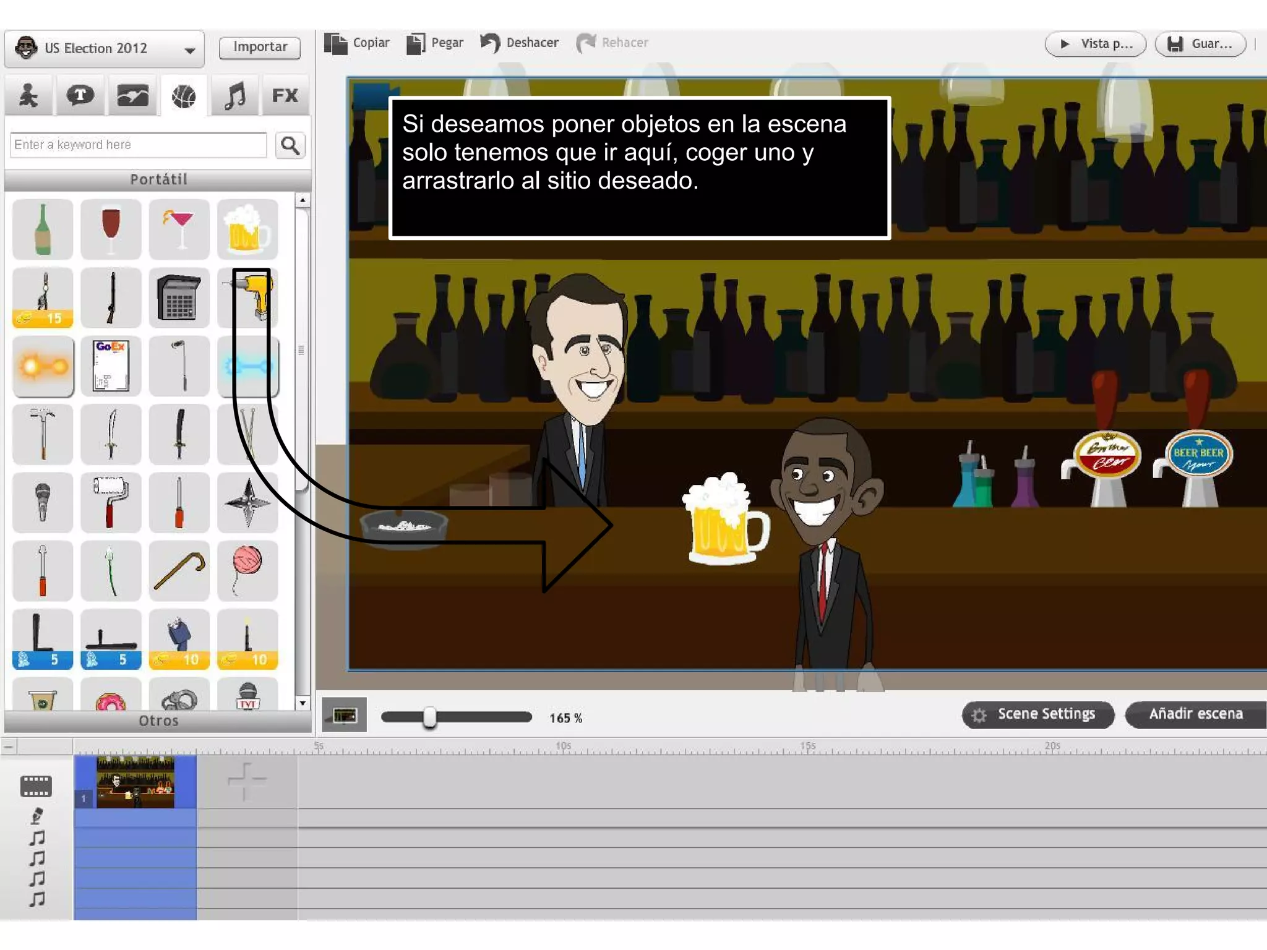Click the search magnifier icon

pyautogui.click(x=290, y=146)
